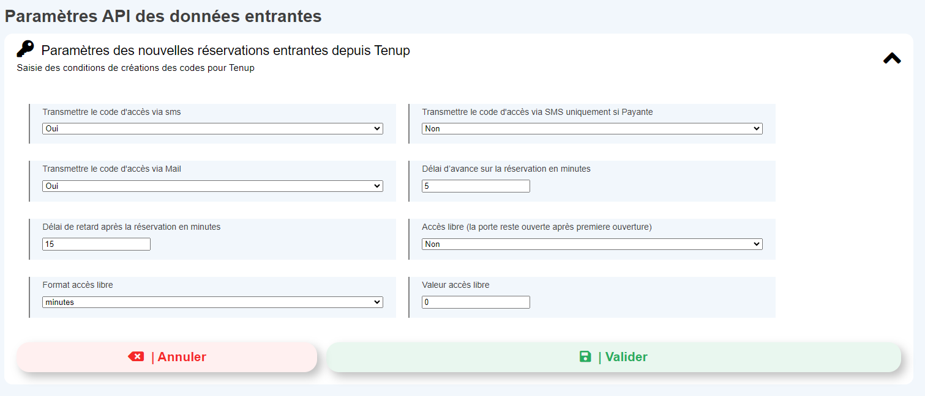Click the Valider button text

(626, 357)
